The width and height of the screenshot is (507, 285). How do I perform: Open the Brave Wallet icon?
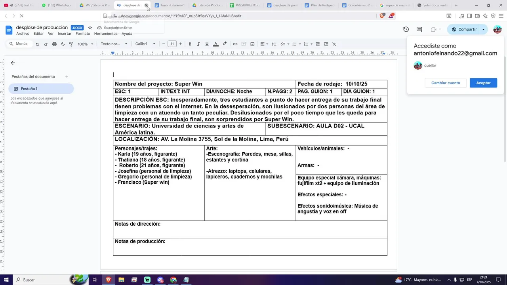[477, 16]
